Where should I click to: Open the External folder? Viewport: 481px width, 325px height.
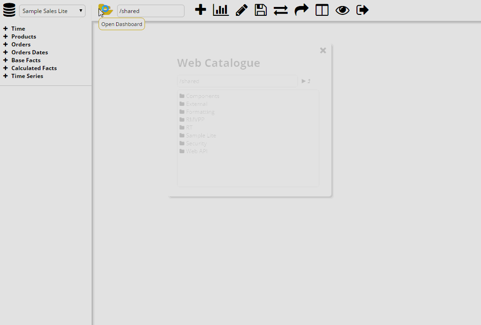(197, 104)
